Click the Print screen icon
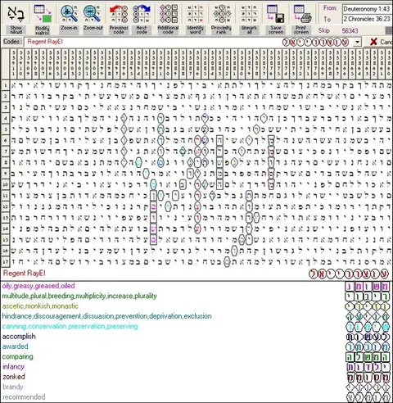393x403 pixels. [x=302, y=14]
